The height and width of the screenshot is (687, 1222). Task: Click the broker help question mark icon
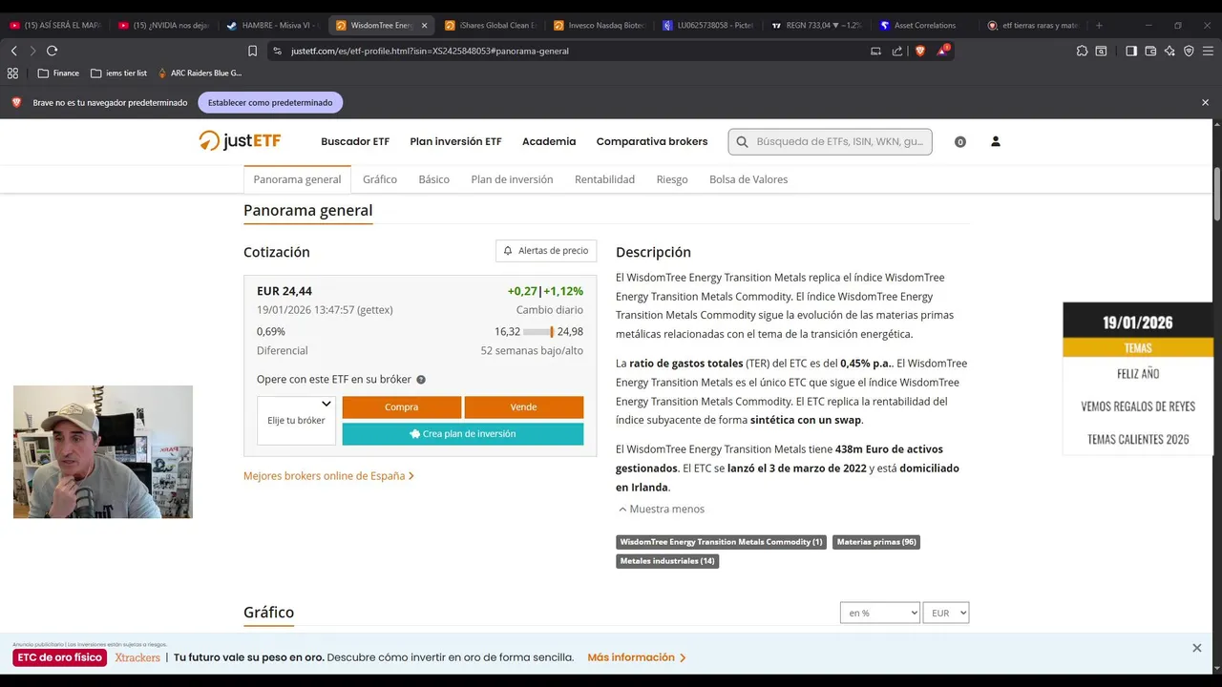point(421,380)
